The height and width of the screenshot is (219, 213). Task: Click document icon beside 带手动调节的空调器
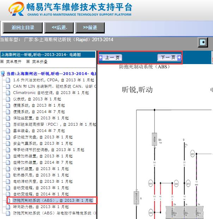[8, 150]
